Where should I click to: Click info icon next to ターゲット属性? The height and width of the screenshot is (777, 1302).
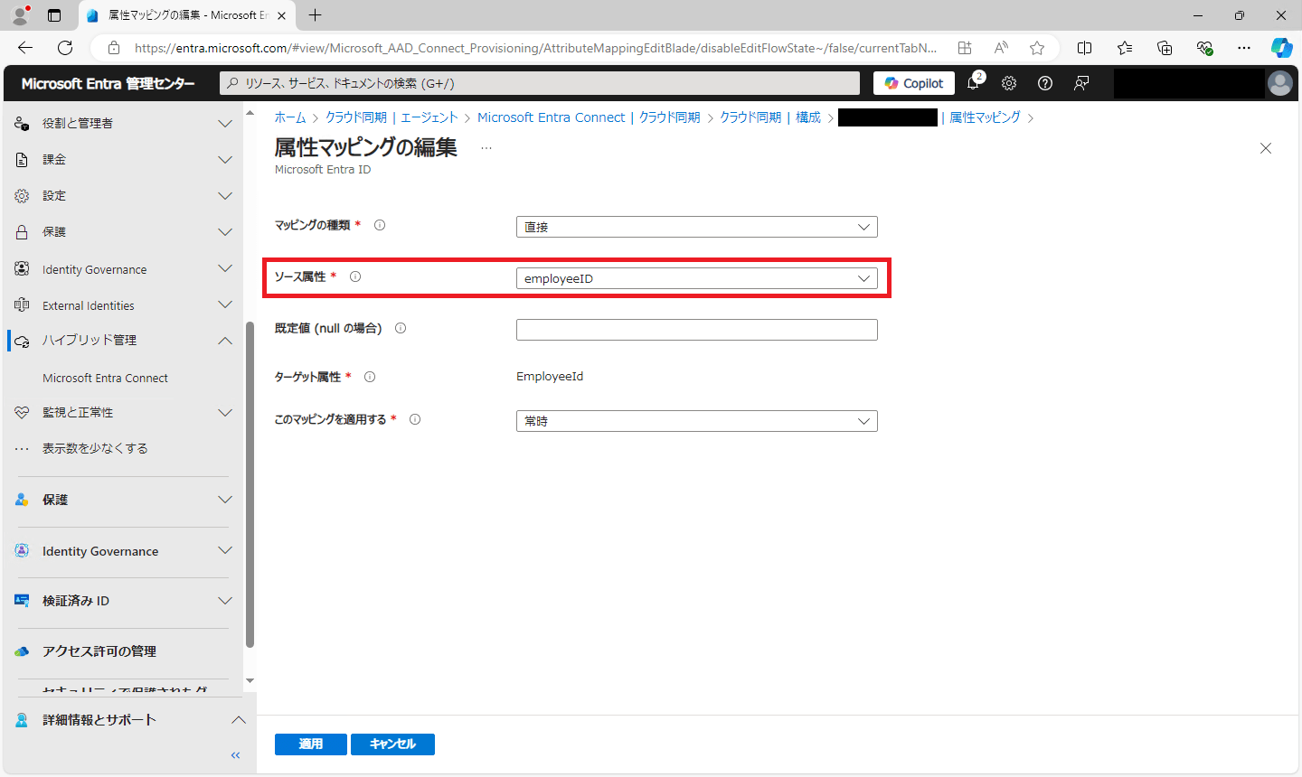pyautogui.click(x=370, y=377)
